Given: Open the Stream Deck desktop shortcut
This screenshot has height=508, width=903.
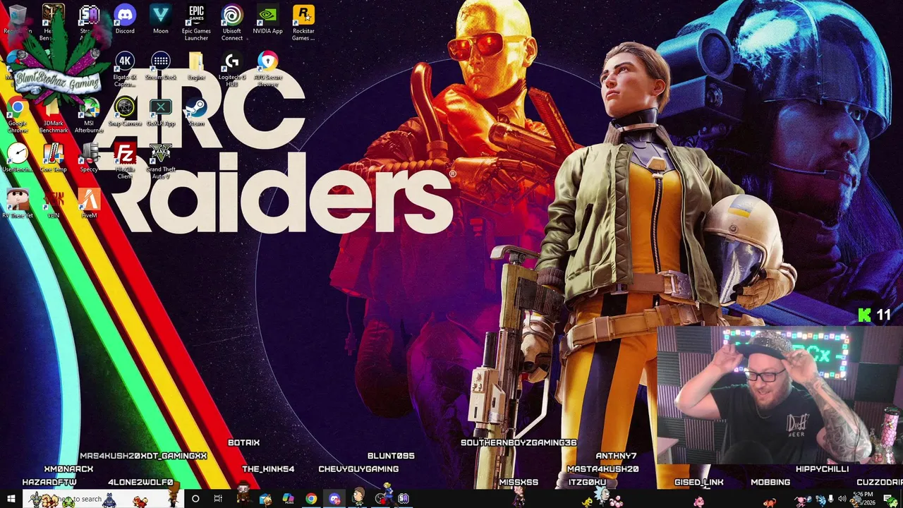Looking at the screenshot, I should 161,66.
